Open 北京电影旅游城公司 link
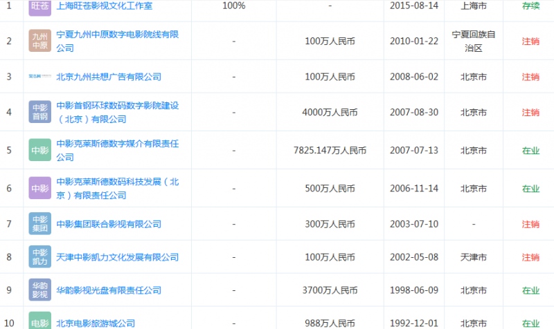The height and width of the screenshot is (329, 554). coord(96,323)
